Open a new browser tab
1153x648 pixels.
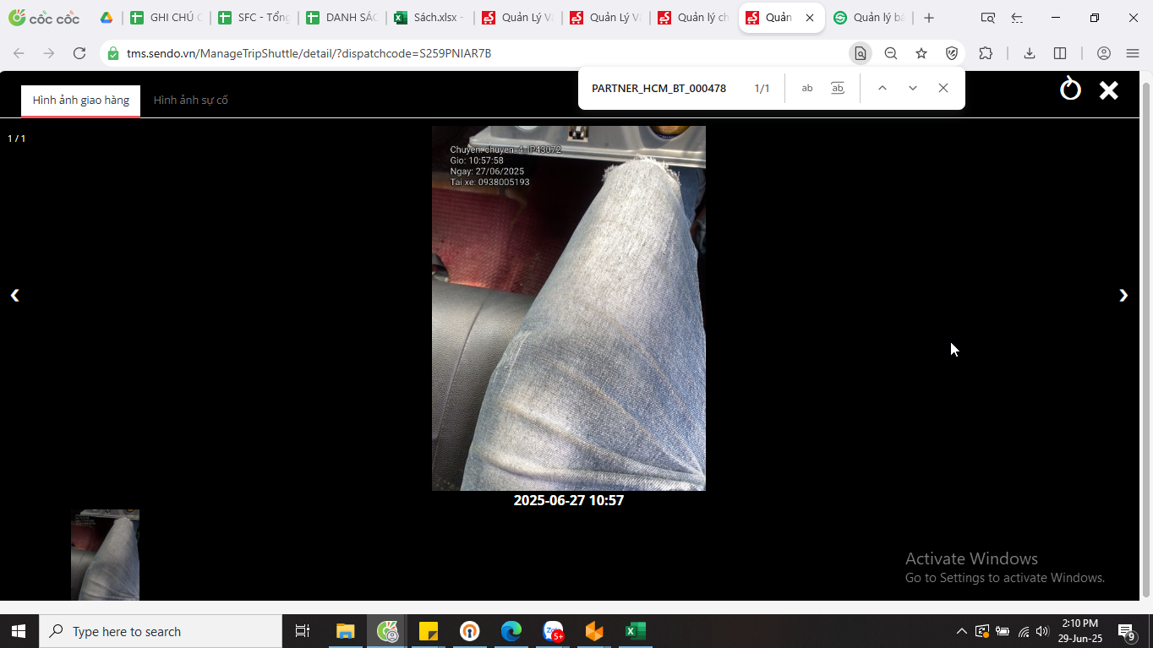[x=929, y=18]
